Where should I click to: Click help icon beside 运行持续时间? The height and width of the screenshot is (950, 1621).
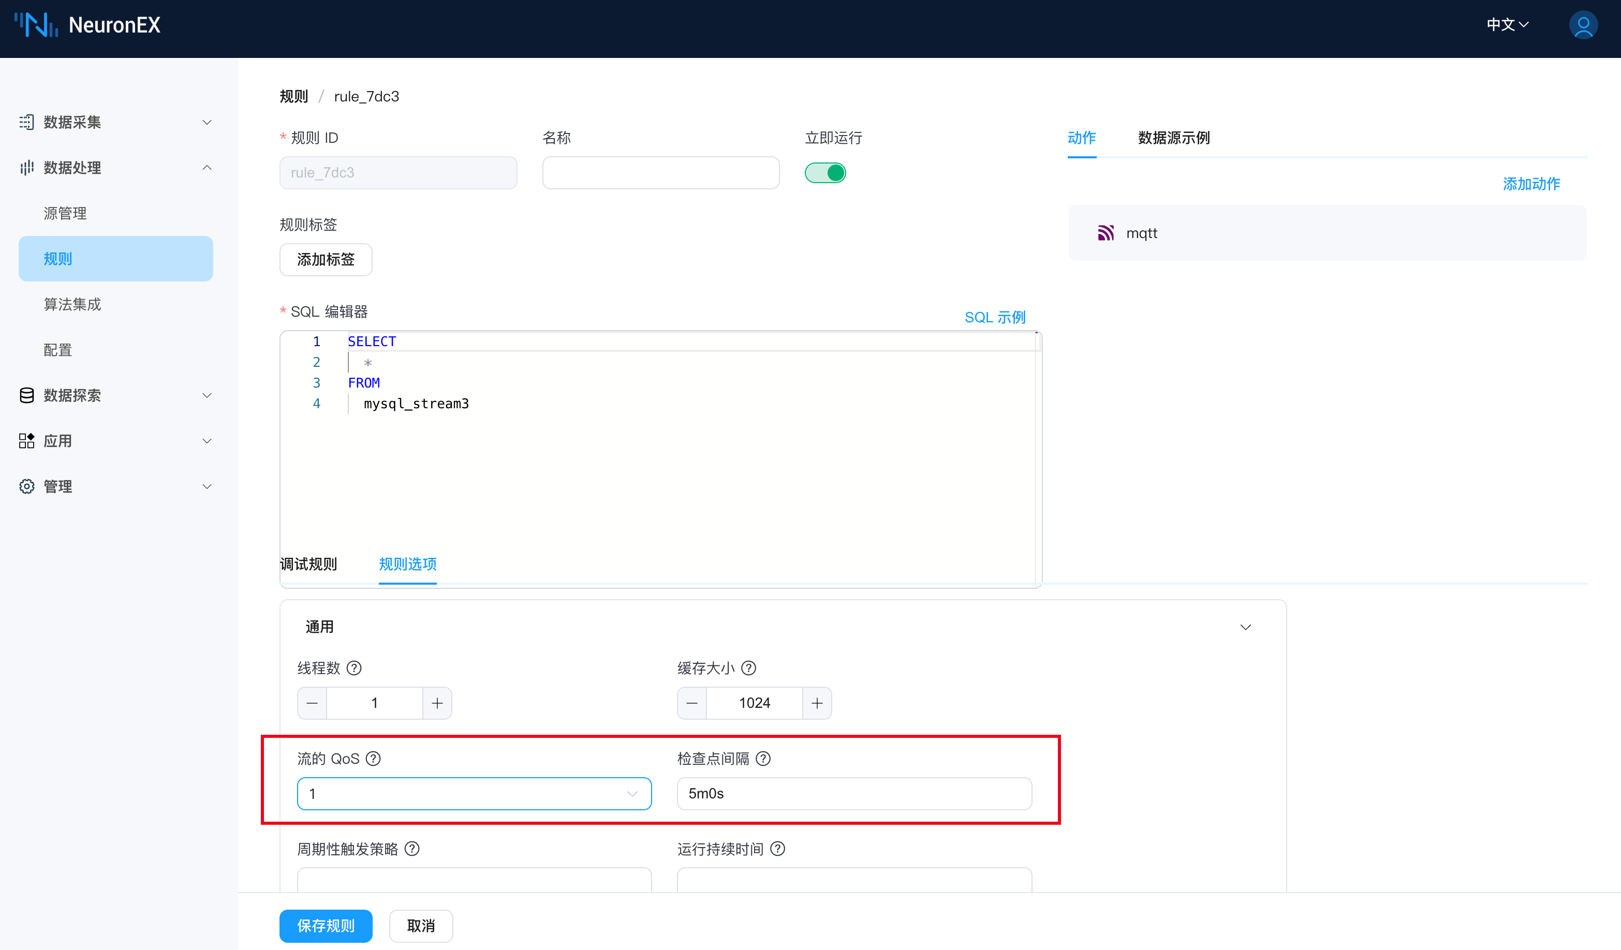point(777,849)
